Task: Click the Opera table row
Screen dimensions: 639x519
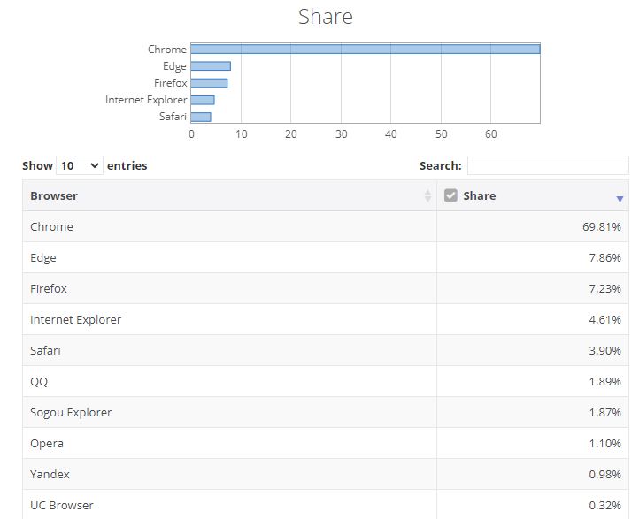Action: point(325,444)
